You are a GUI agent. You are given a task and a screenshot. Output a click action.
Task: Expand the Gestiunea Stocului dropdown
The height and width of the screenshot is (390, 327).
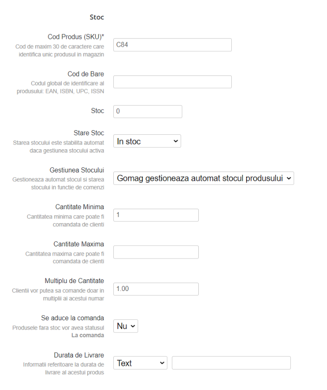pyautogui.click(x=203, y=178)
